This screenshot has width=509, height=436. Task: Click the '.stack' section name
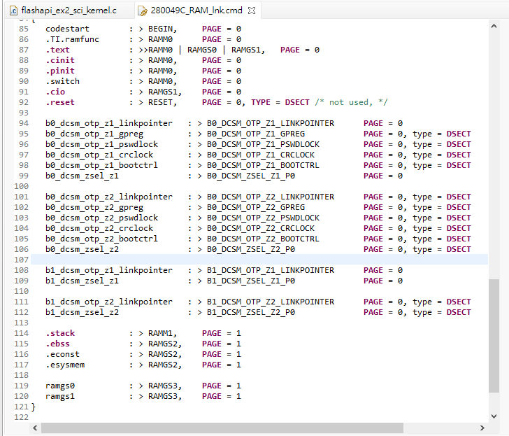[60, 333]
